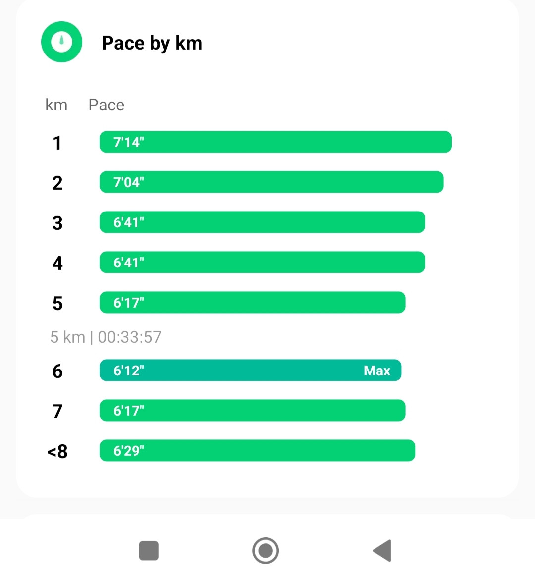The width and height of the screenshot is (535, 583).
Task: Tap the Max label on the fastest bar
Action: [x=377, y=371]
